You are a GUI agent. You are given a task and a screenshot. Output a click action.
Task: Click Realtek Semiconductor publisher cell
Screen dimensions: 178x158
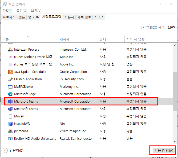click(x=76, y=139)
